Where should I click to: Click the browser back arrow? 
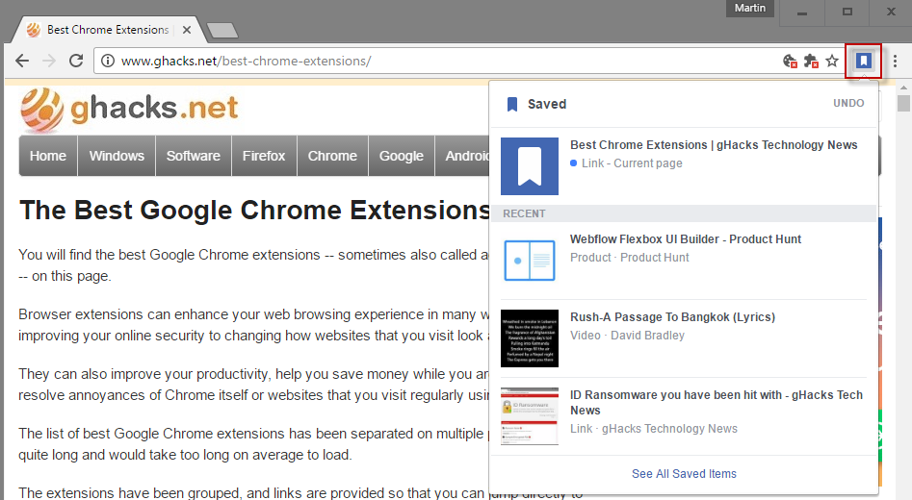point(22,61)
